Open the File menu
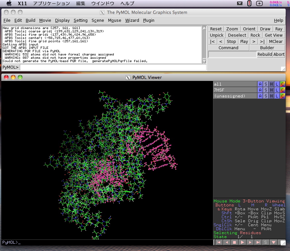Screen dimensions: 290x251 [7, 20]
